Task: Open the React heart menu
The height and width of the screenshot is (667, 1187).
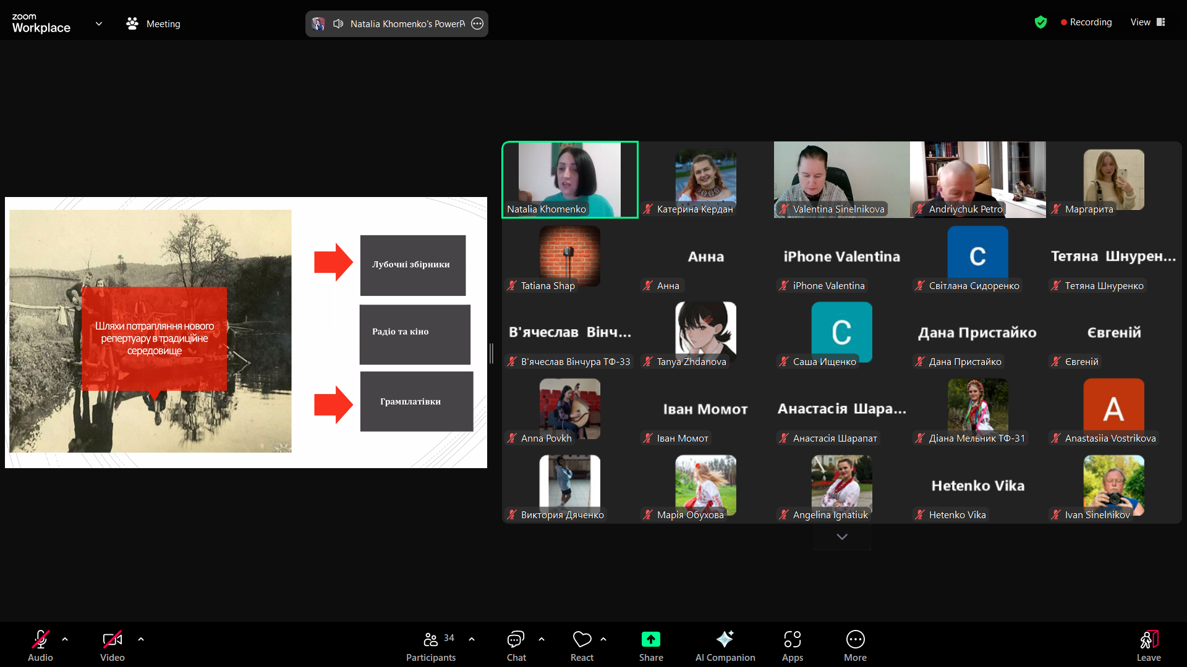Action: pos(582,645)
